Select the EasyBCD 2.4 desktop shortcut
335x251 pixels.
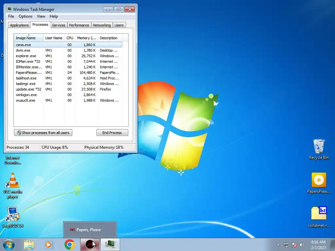pyautogui.click(x=13, y=217)
